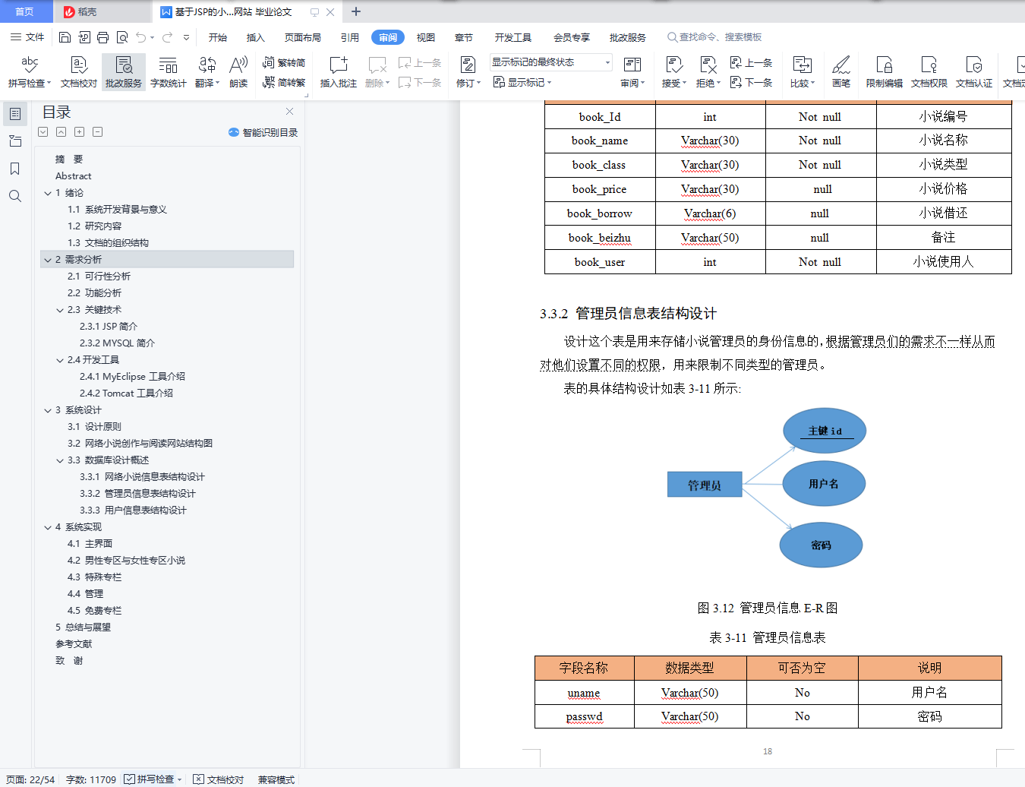This screenshot has height=787, width=1025.
Task: Undo the last action with the undo arrow
Action: (x=140, y=37)
